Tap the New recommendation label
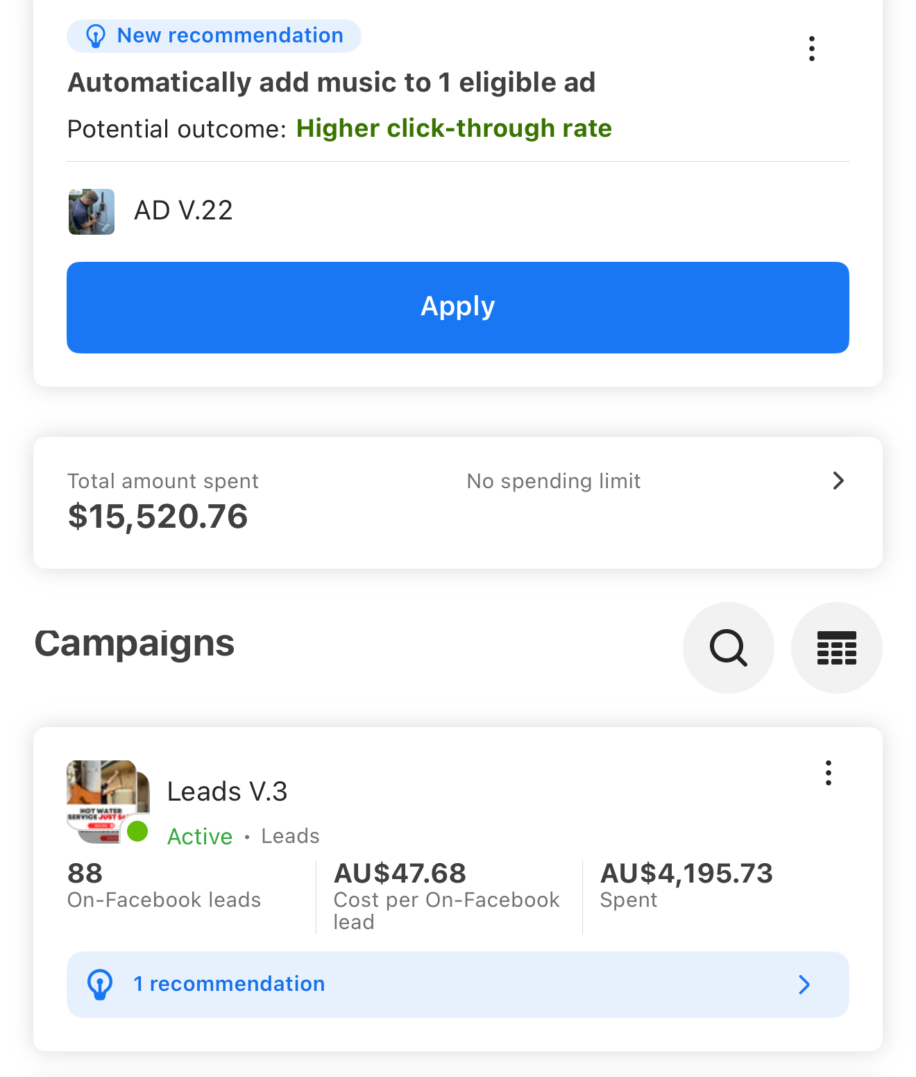Screen dimensions: 916x1077 pos(230,35)
